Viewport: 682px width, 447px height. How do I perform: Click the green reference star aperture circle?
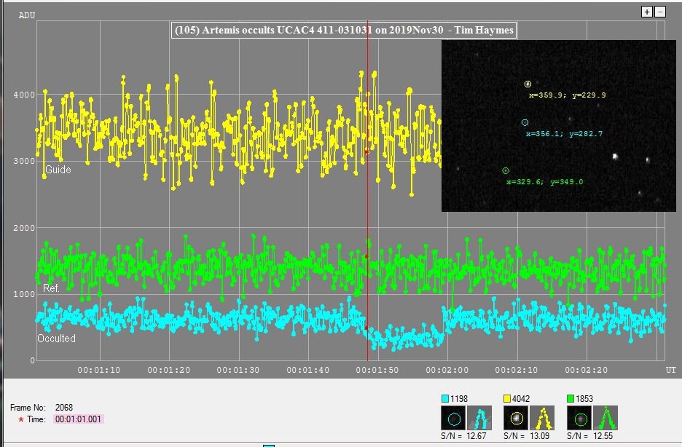pyautogui.click(x=506, y=170)
